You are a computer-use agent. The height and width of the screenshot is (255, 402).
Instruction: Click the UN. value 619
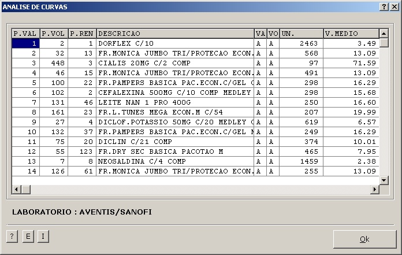(x=311, y=122)
